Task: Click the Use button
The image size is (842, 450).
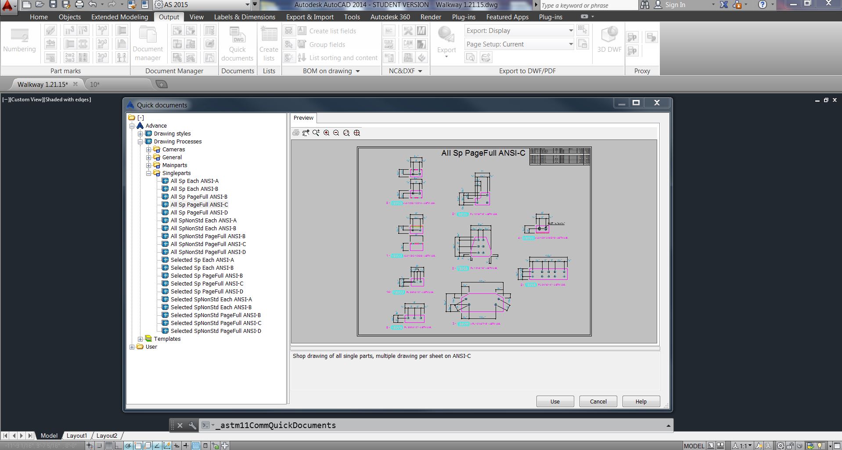Action: 554,401
